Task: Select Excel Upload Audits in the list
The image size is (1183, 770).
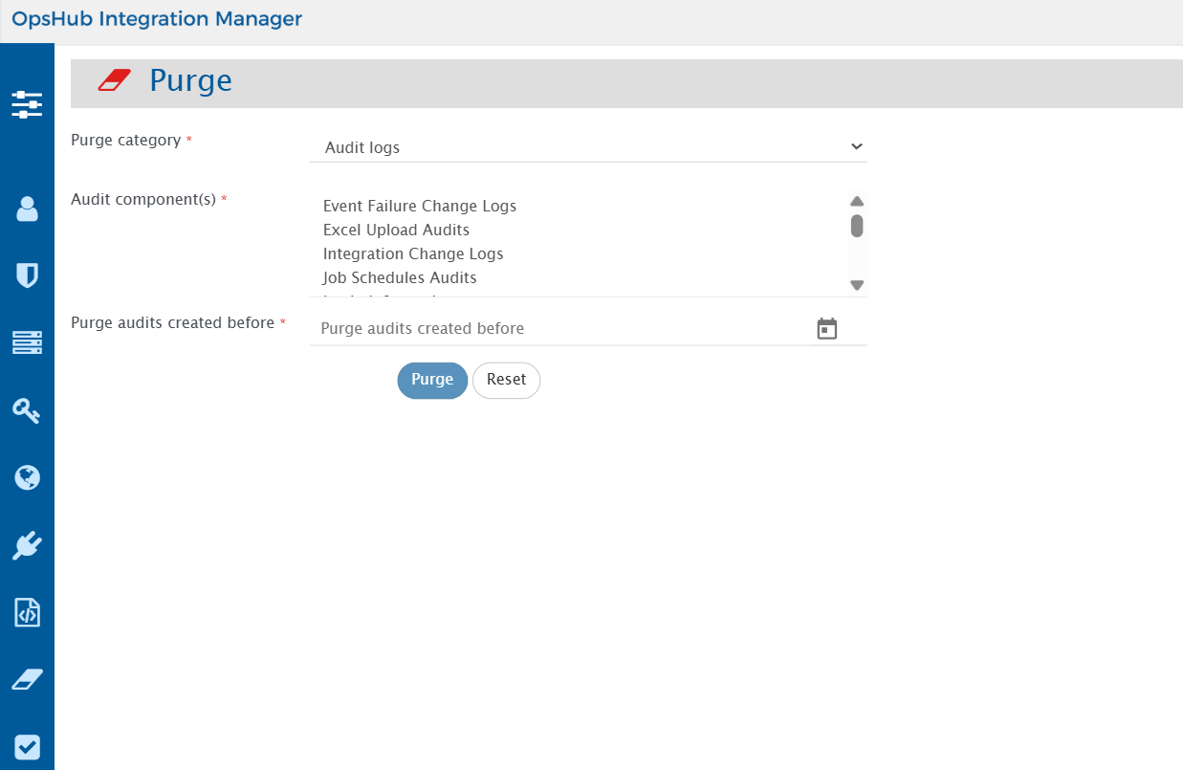Action: (x=396, y=231)
